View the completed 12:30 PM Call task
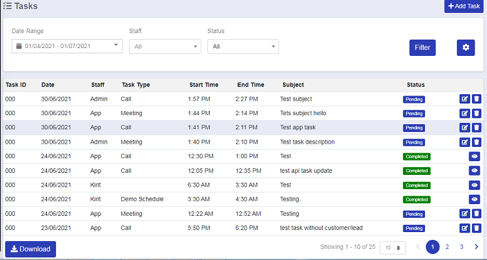Viewport: 487px width, 260px height. coord(475,156)
